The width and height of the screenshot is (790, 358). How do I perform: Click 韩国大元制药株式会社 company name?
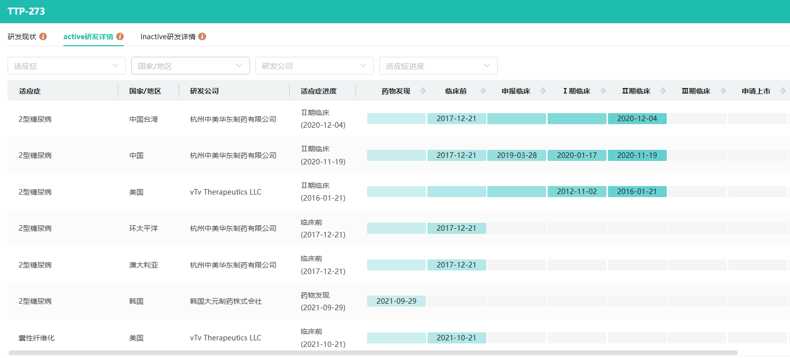coord(226,301)
